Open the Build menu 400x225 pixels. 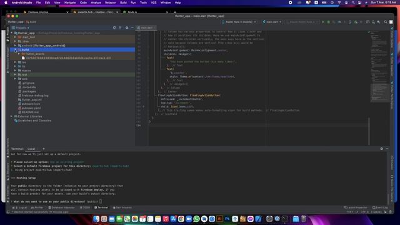124,2
